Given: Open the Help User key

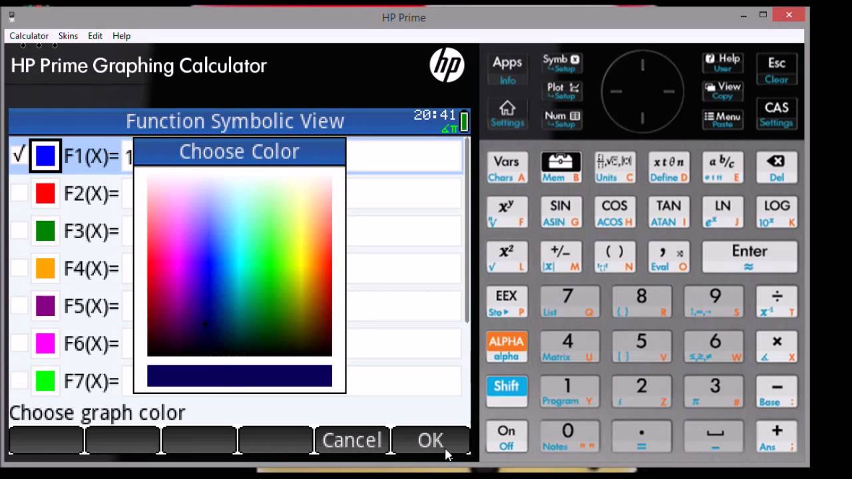Looking at the screenshot, I should click(722, 63).
